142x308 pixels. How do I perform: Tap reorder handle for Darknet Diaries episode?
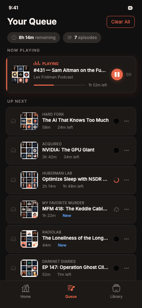[13, 268]
